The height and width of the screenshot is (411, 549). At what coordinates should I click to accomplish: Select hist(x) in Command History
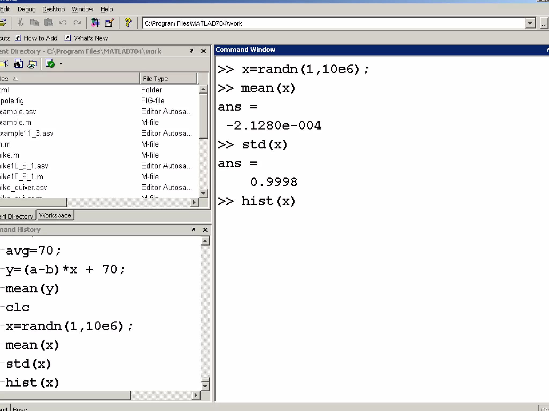coord(32,383)
